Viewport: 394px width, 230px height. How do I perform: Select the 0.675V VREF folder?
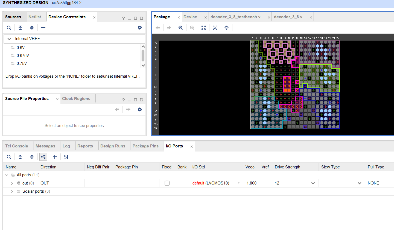click(23, 56)
